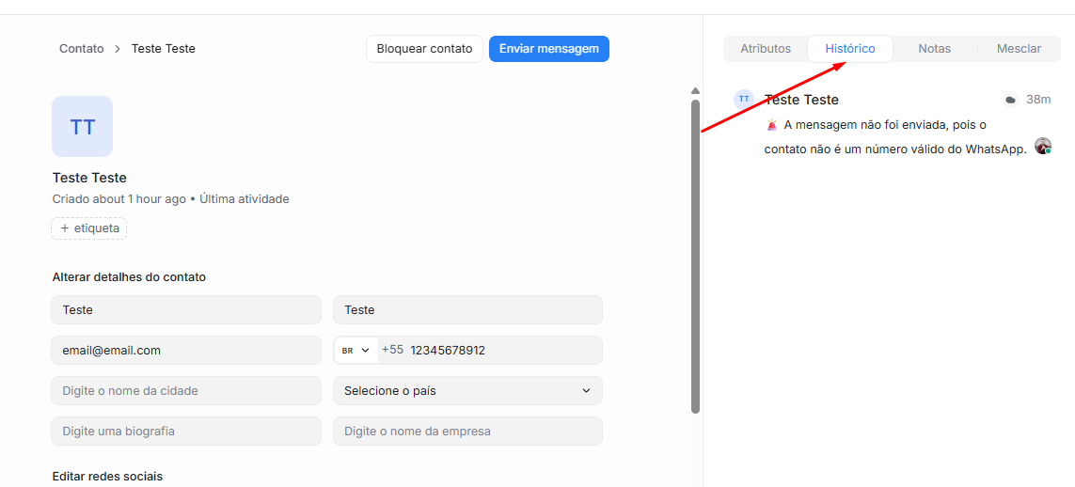Screen dimensions: 1075x487
Task: Open the Notas tab
Action: coord(934,49)
